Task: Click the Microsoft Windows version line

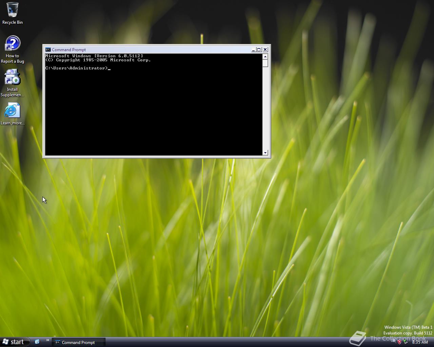Action: coord(94,56)
